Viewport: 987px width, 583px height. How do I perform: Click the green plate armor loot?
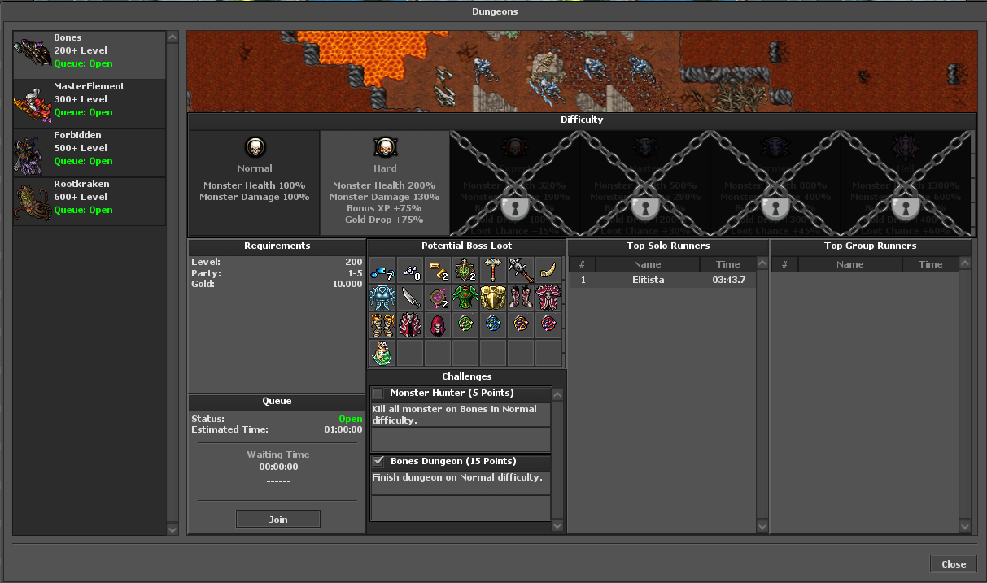pos(465,298)
